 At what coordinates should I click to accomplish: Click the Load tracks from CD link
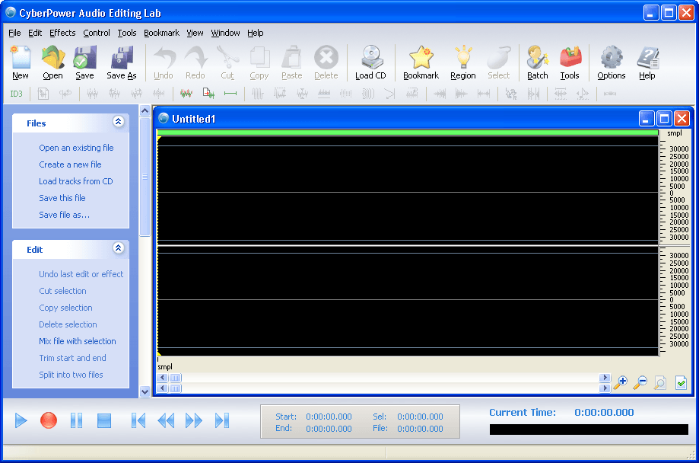pos(76,181)
